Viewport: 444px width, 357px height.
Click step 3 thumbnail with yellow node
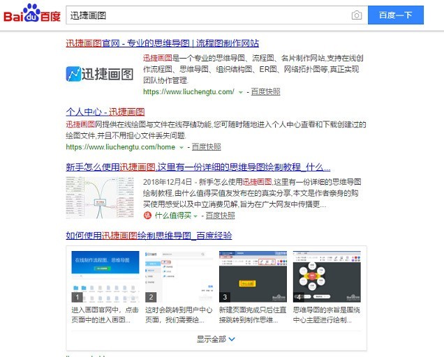253,276
